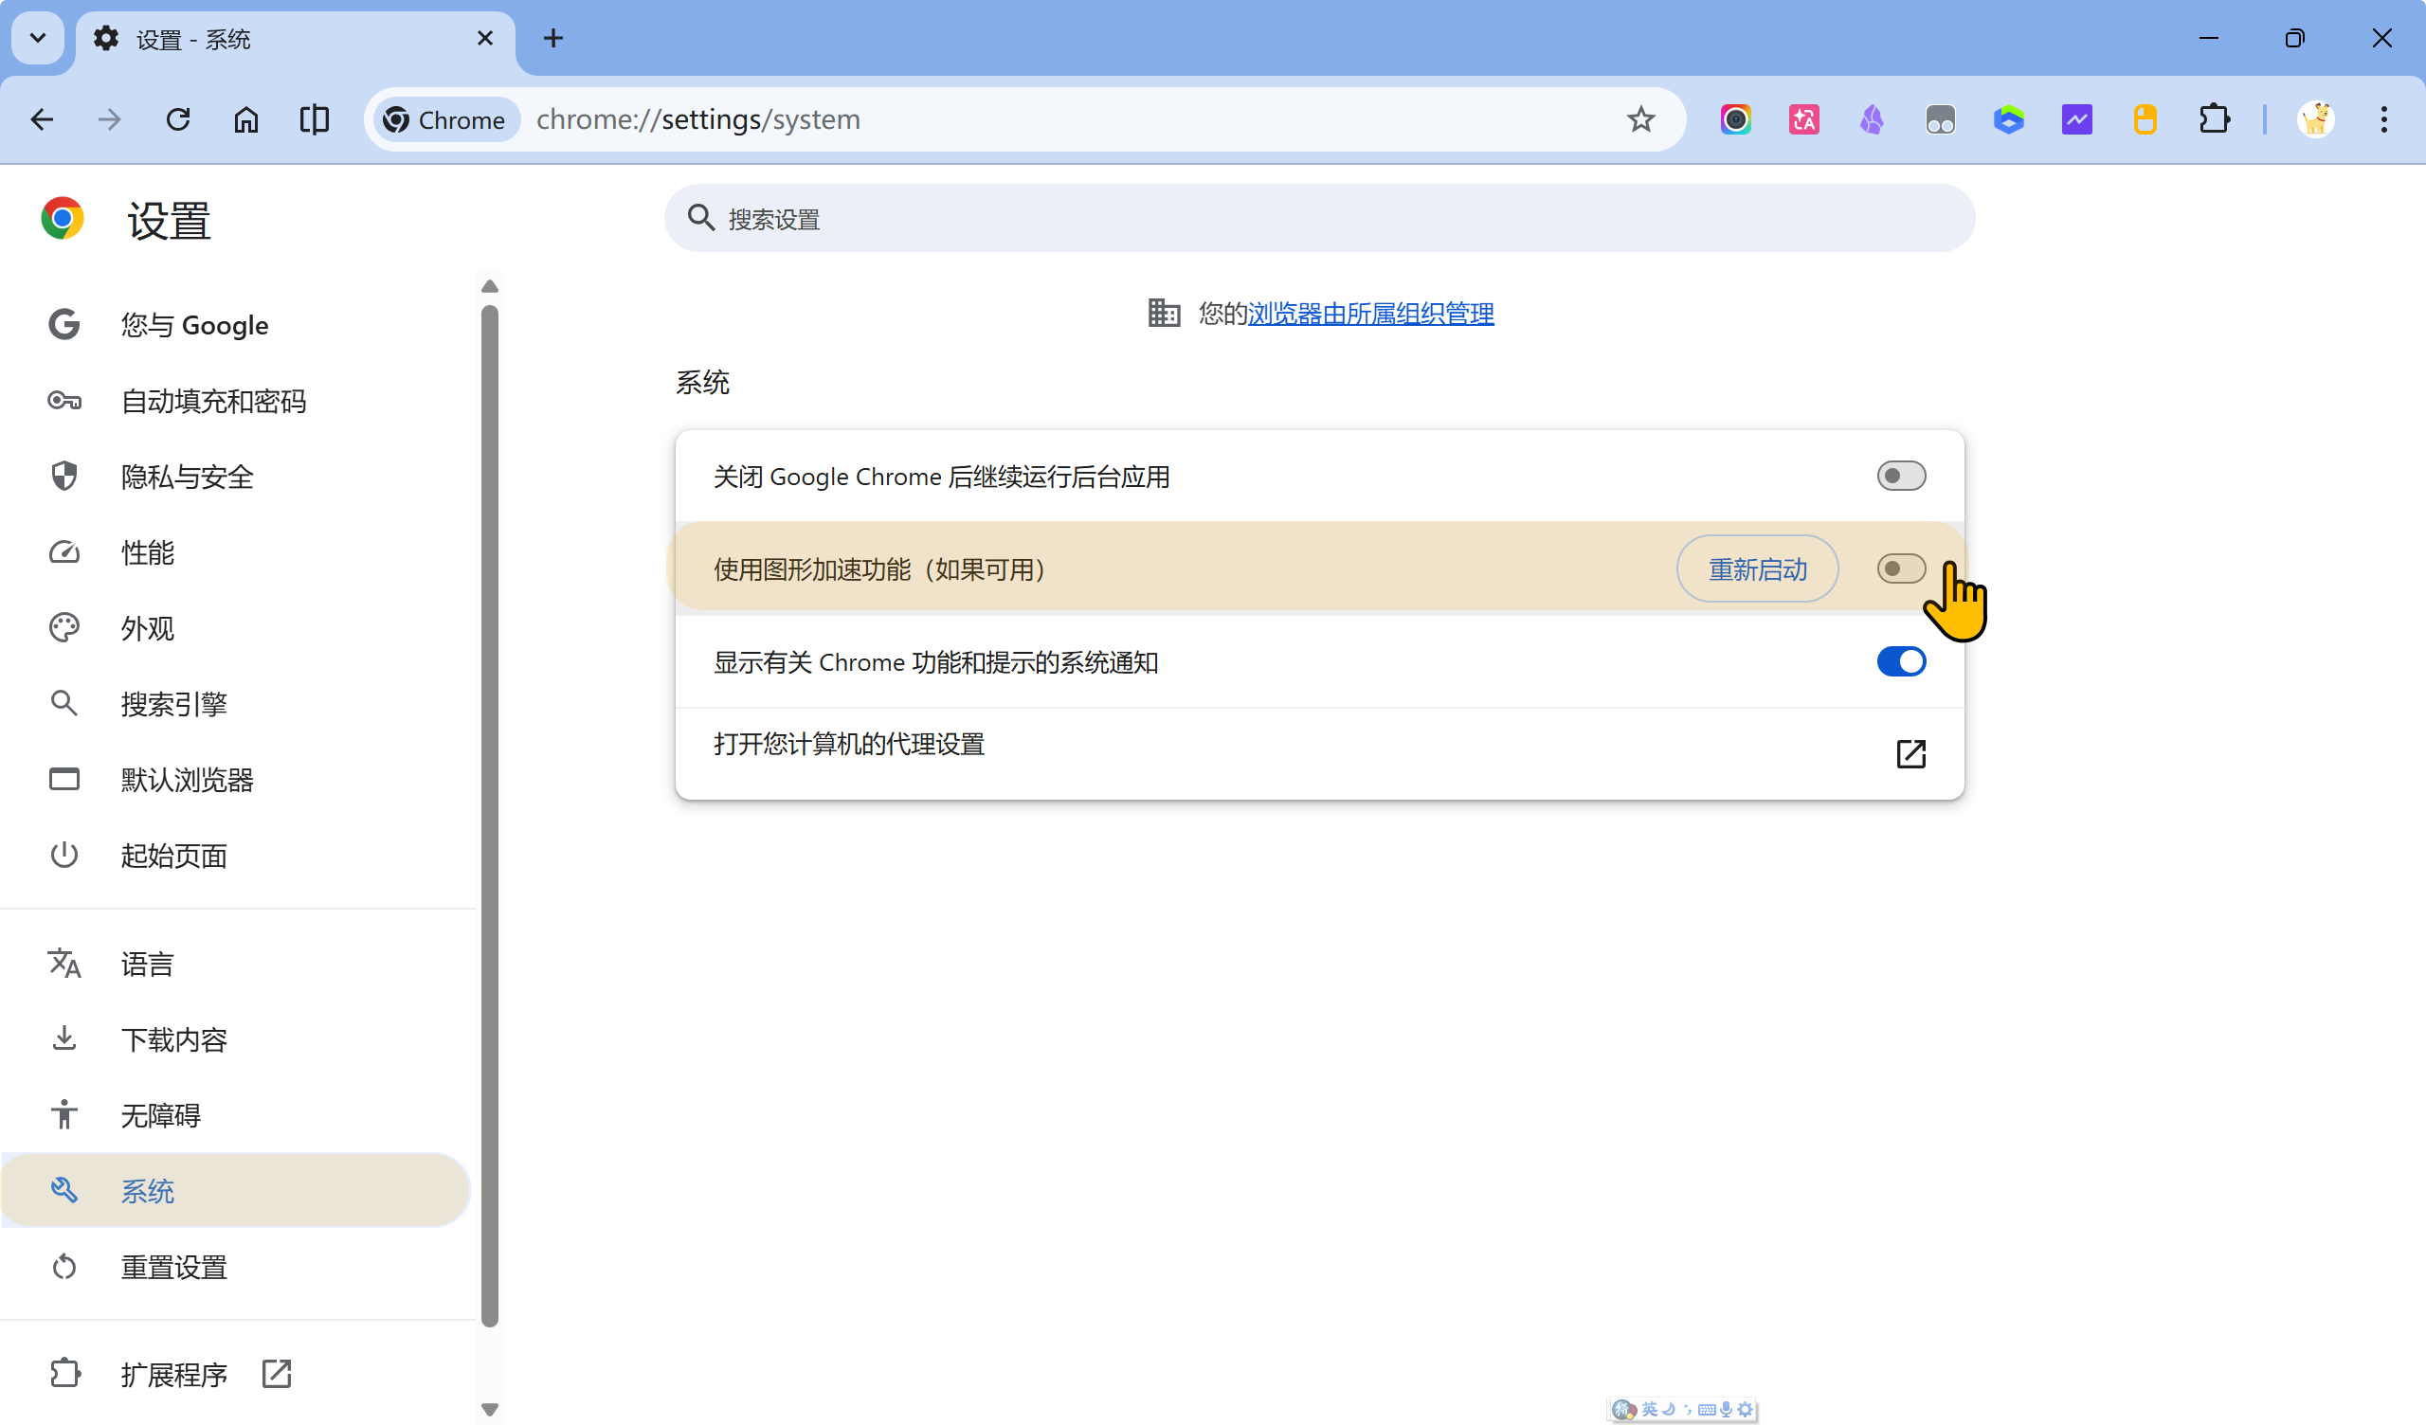This screenshot has width=2426, height=1425.
Task: Open 隐私与安全 settings section
Action: point(187,477)
